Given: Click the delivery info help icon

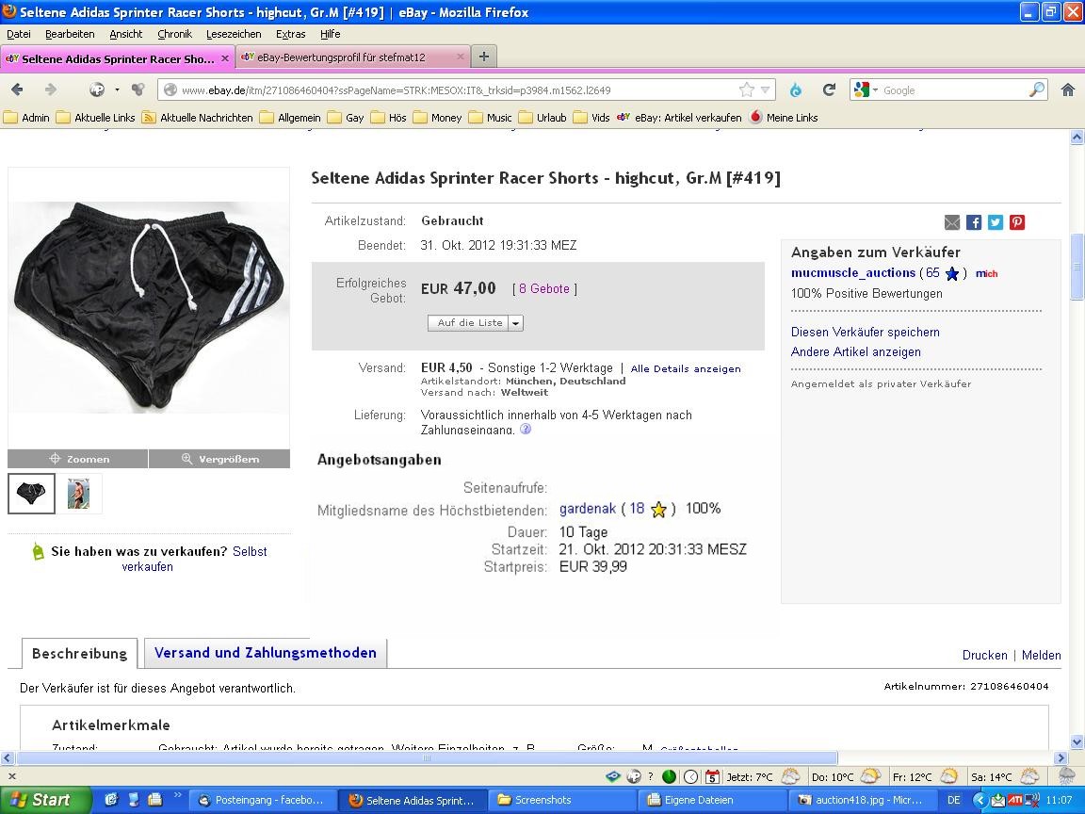Looking at the screenshot, I should coord(526,430).
